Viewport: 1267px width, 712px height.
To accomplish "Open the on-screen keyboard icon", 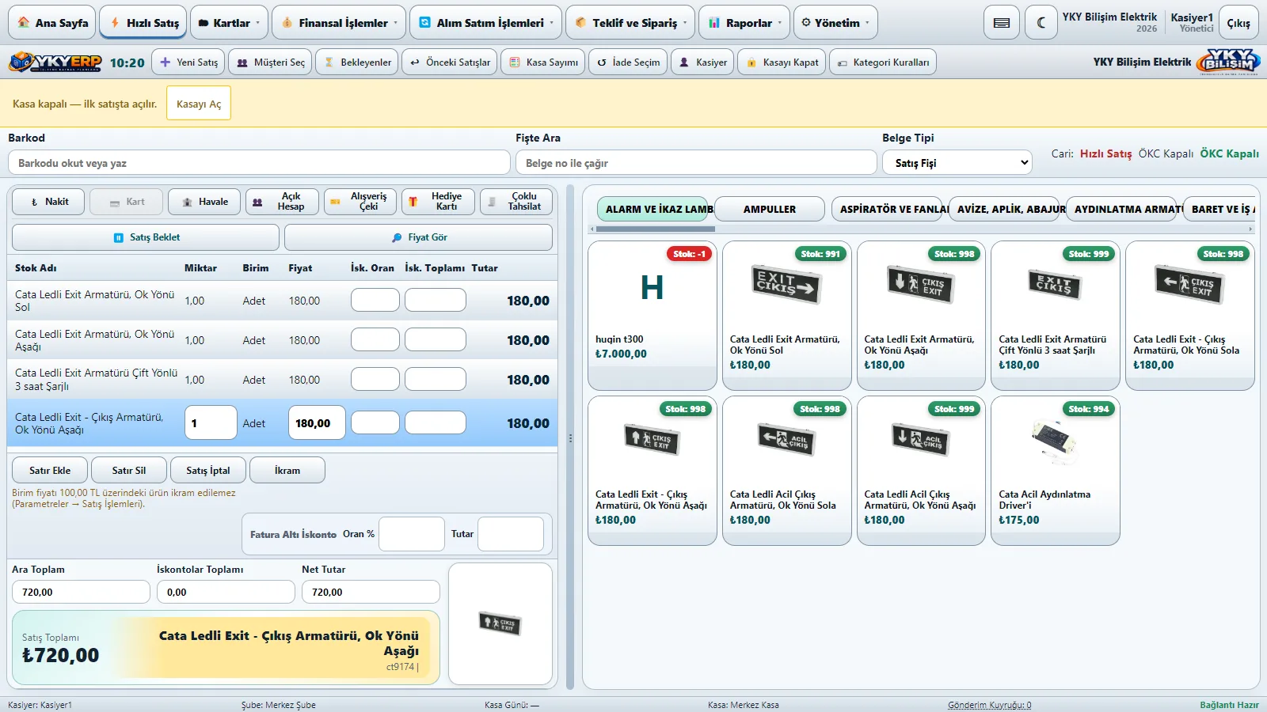I will pyautogui.click(x=1002, y=23).
